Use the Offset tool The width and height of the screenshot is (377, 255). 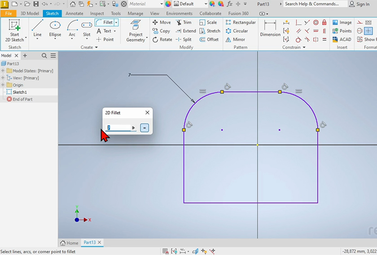tap(209, 39)
